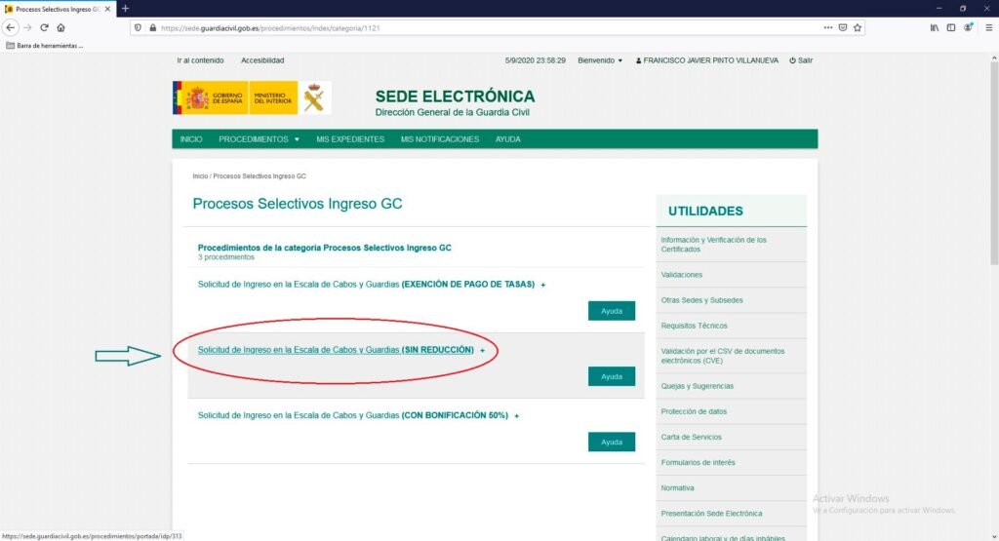
Task: Open user profile Francisco Javier Pinto Villanueva
Action: [707, 60]
